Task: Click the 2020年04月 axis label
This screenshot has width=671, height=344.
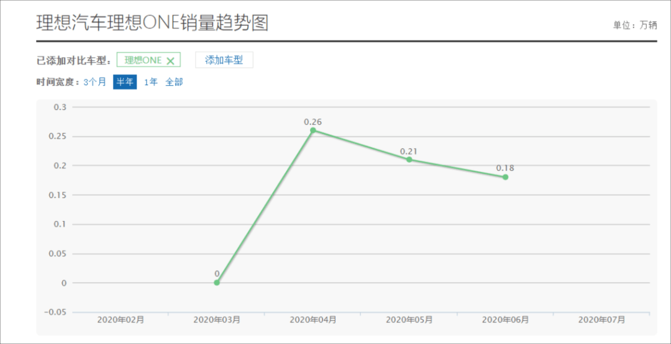Action: [x=313, y=320]
